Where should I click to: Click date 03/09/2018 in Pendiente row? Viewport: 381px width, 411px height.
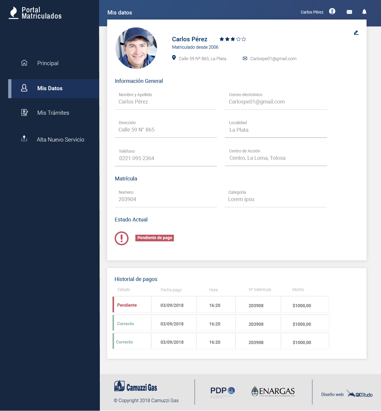pyautogui.click(x=172, y=305)
